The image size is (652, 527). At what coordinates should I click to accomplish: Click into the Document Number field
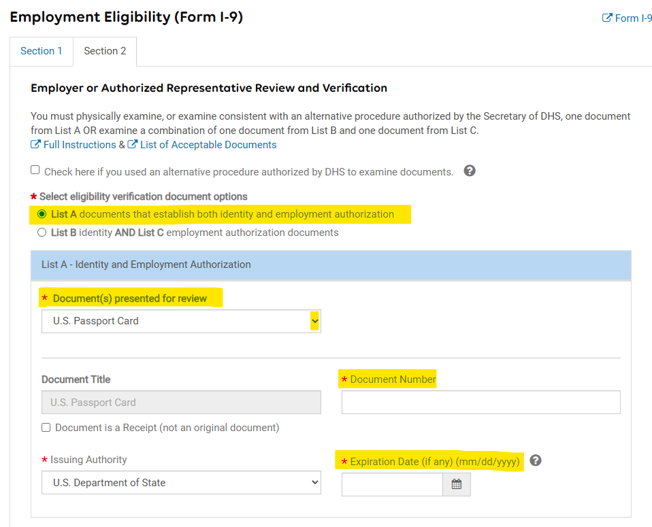click(x=481, y=403)
